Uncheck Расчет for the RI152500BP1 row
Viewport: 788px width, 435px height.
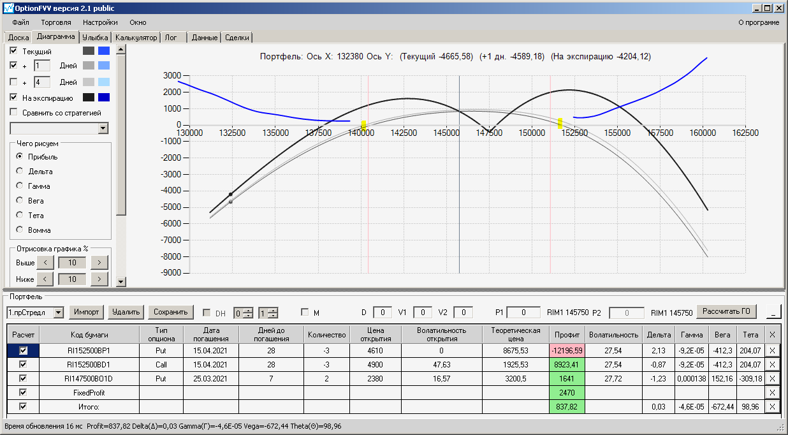(x=24, y=350)
